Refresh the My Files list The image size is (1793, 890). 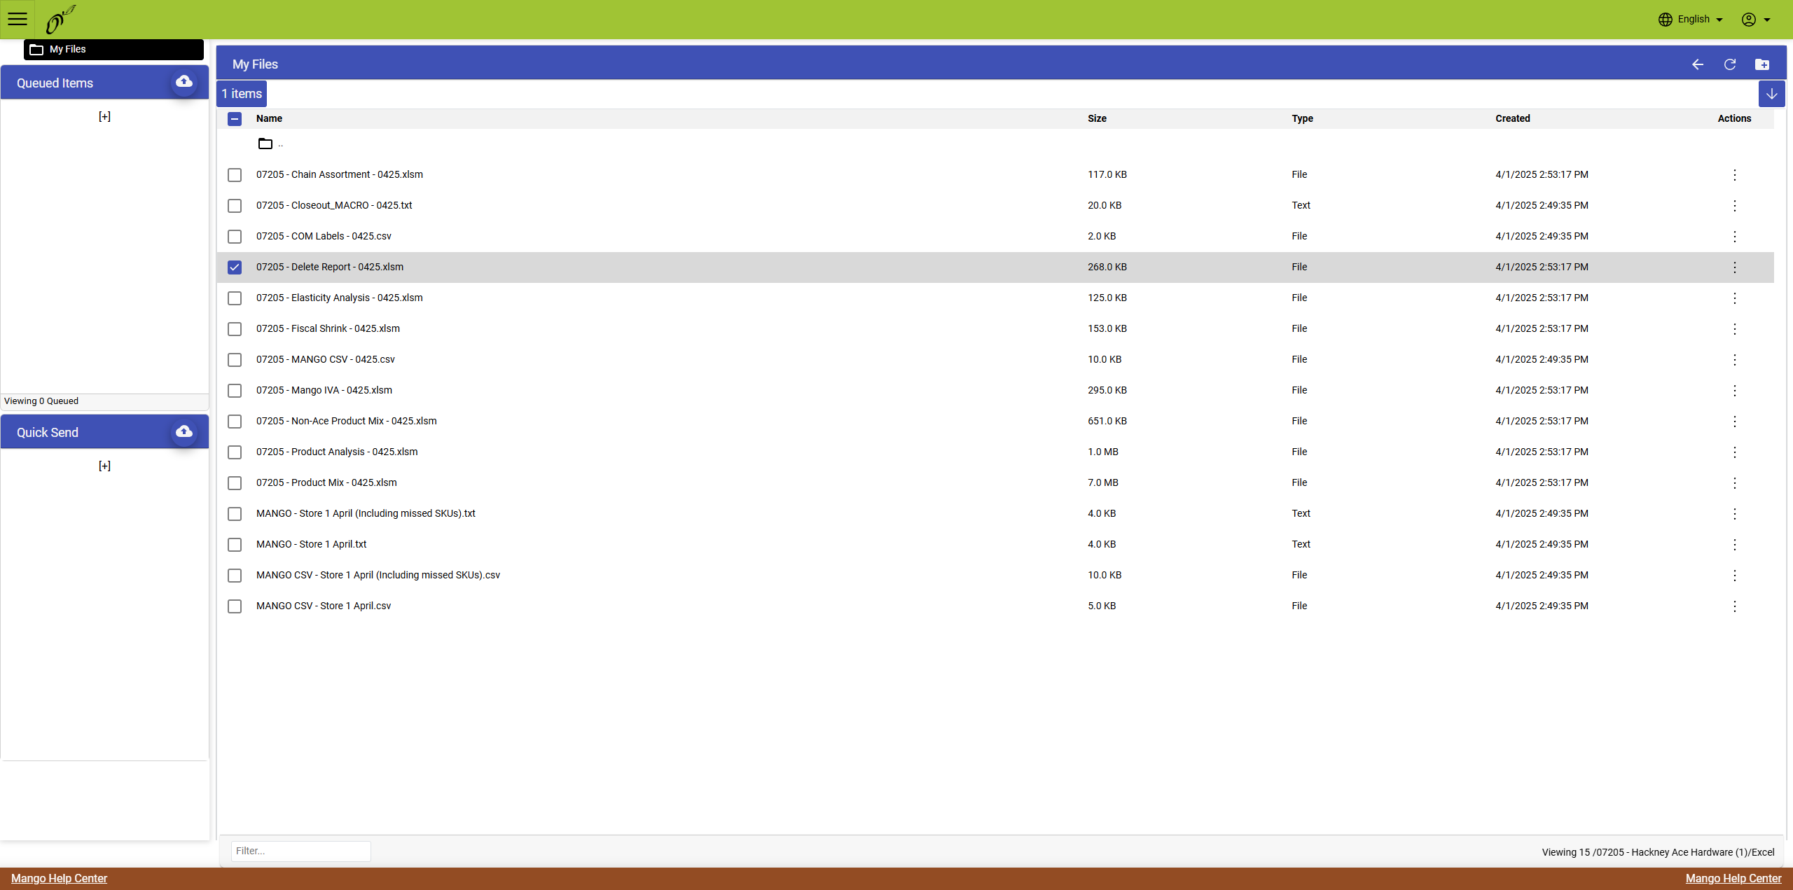1730,64
